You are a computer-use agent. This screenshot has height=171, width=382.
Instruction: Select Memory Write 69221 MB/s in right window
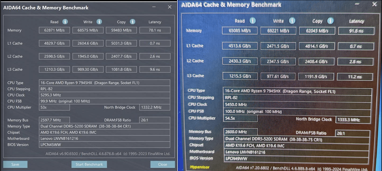pos(278,31)
